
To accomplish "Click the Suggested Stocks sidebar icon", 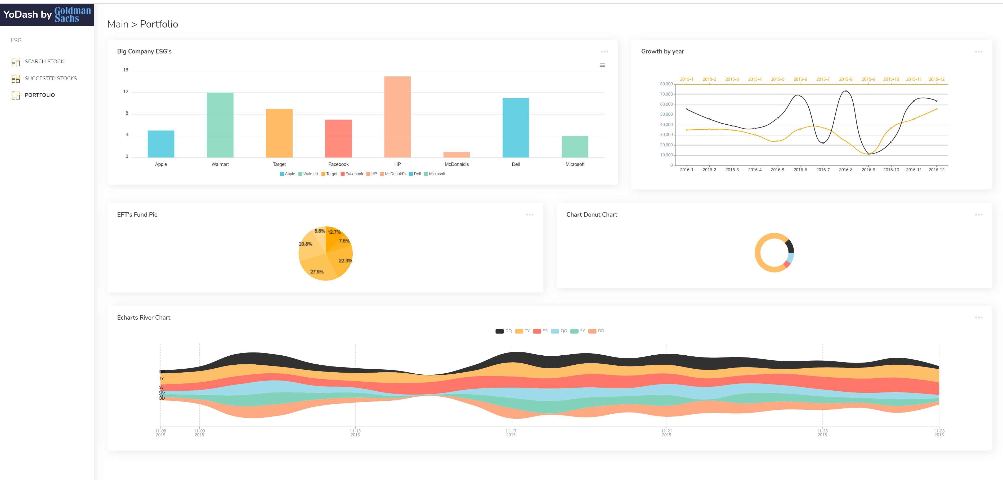I will 16,79.
